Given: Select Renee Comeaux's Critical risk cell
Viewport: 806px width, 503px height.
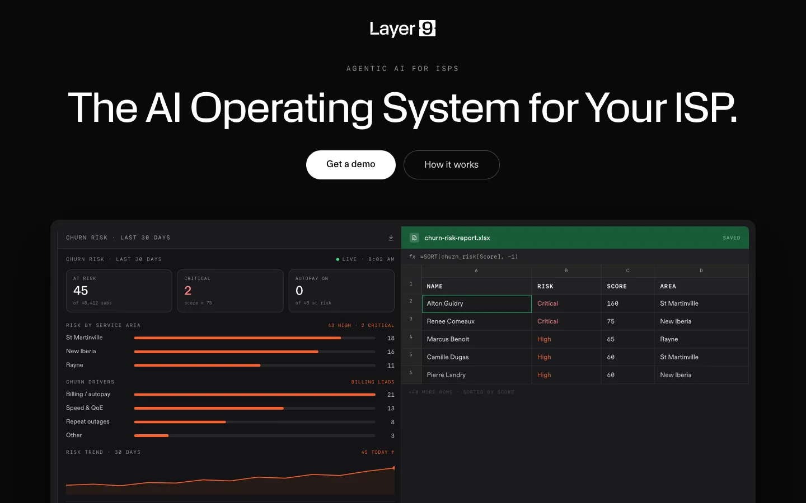Looking at the screenshot, I should (566, 321).
